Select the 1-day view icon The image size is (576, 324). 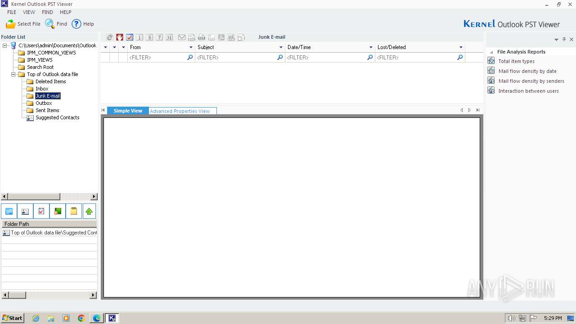click(139, 37)
